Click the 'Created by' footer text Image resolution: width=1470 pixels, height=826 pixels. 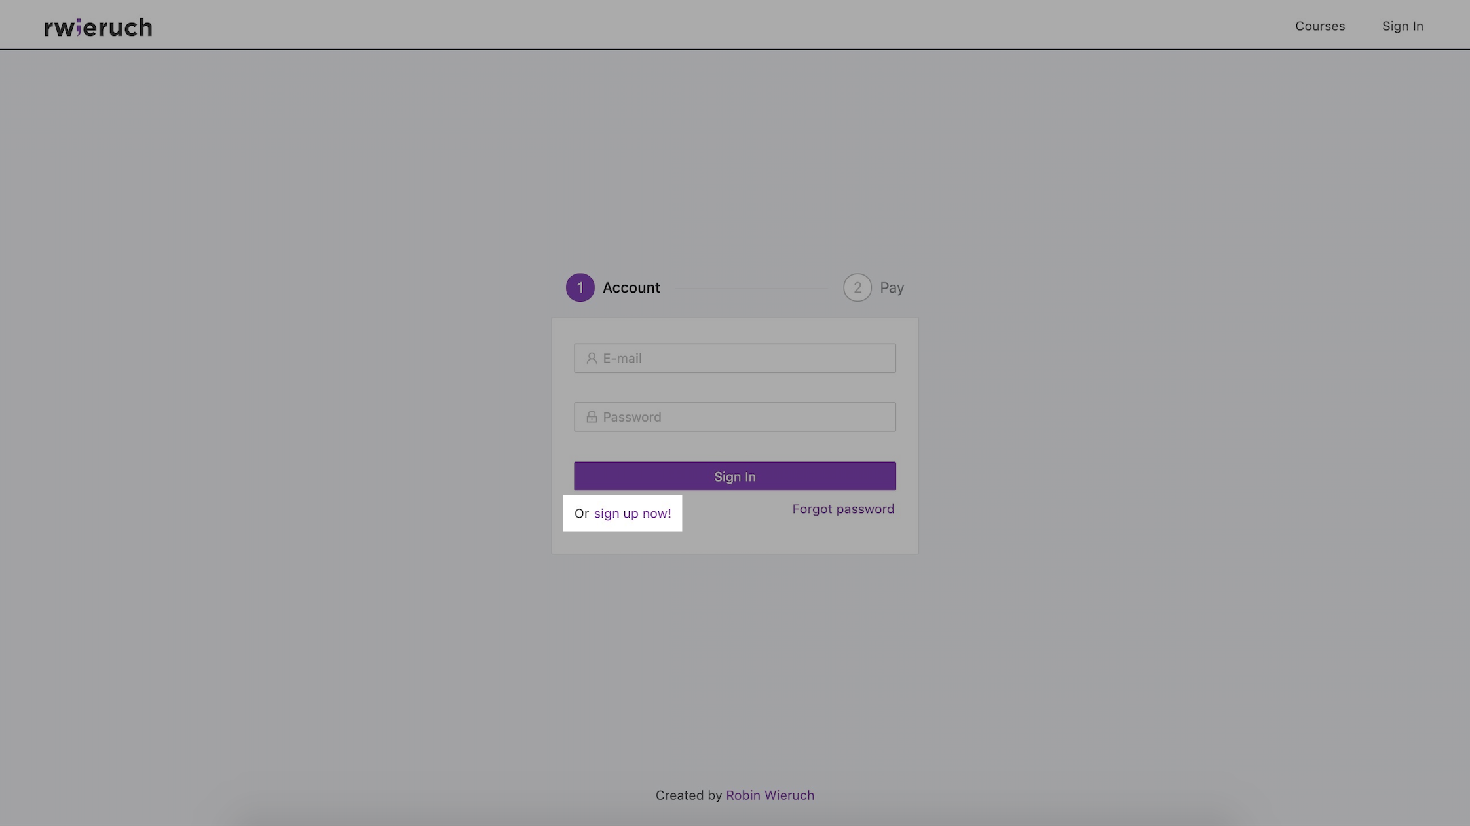coord(688,795)
